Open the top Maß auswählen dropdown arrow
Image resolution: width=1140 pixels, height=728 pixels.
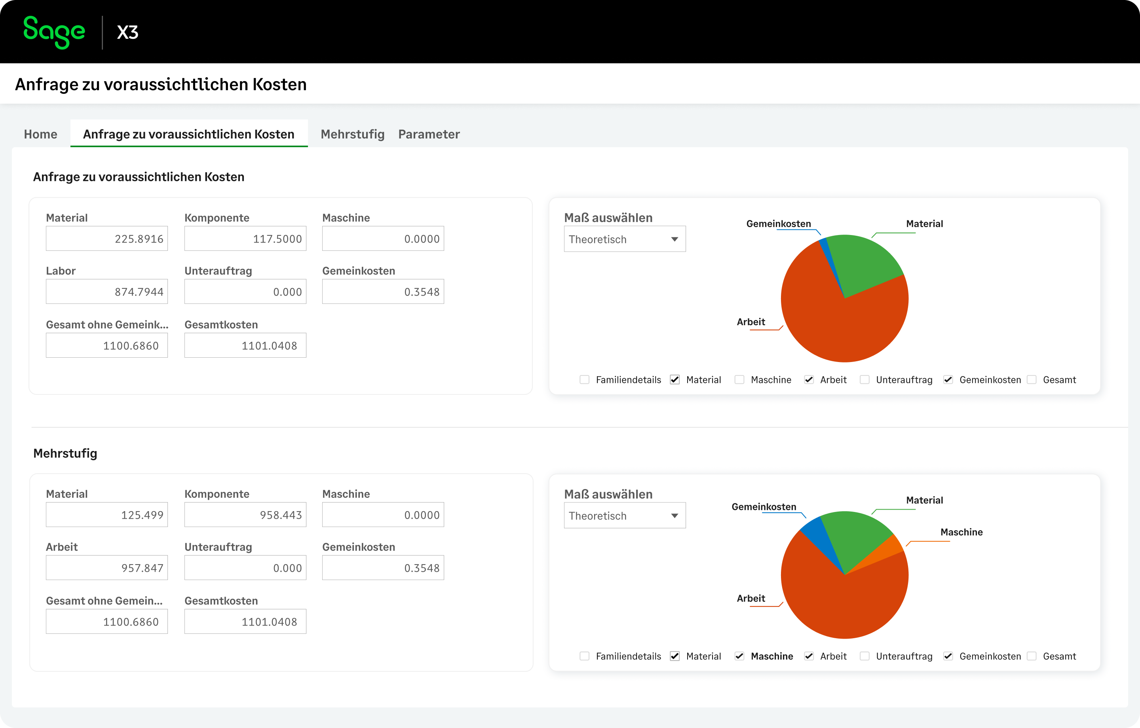pos(674,239)
